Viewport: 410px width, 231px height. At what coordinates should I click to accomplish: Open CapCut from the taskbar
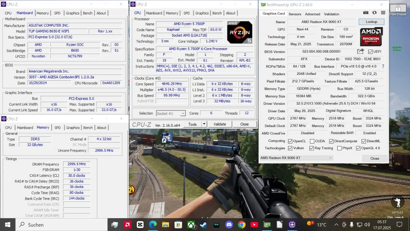(140, 225)
